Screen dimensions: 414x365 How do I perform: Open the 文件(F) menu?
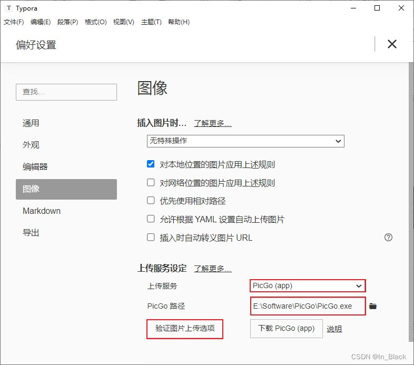(14, 22)
